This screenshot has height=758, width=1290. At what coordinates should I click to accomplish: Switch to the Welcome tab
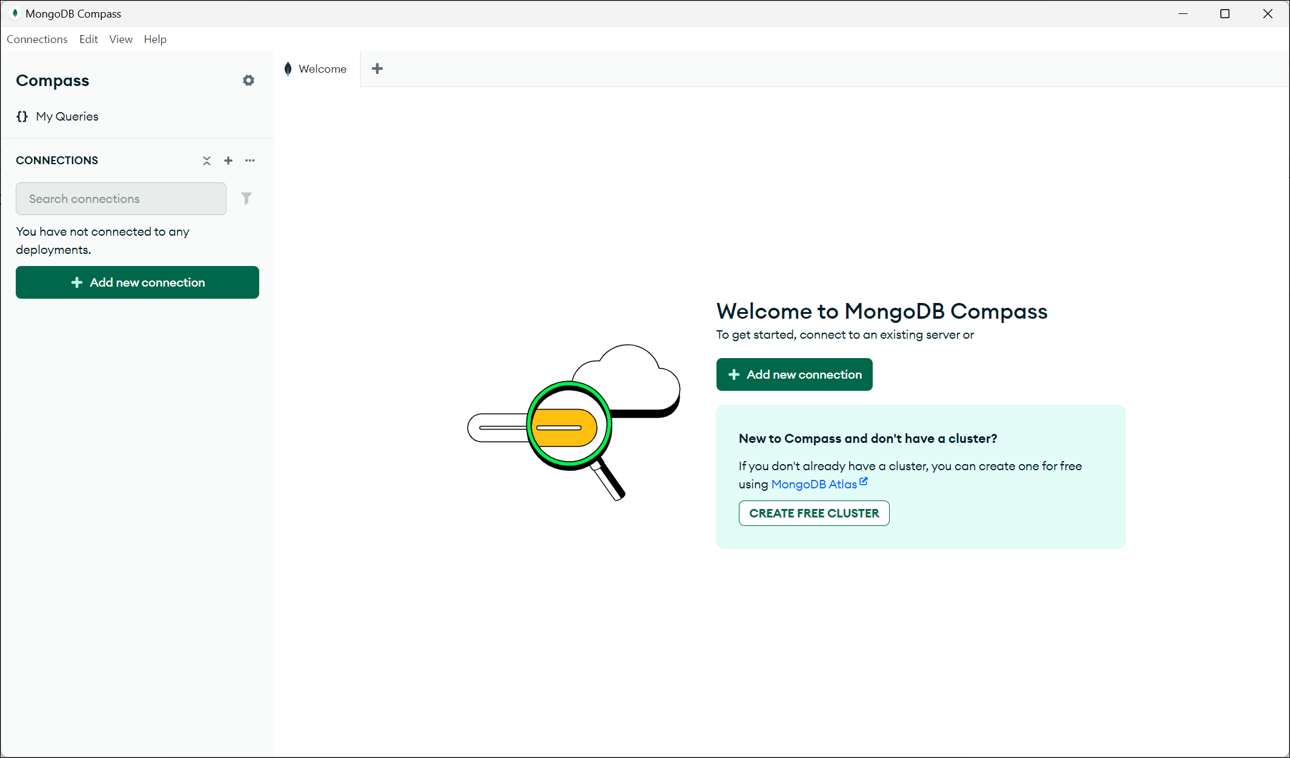[322, 69]
